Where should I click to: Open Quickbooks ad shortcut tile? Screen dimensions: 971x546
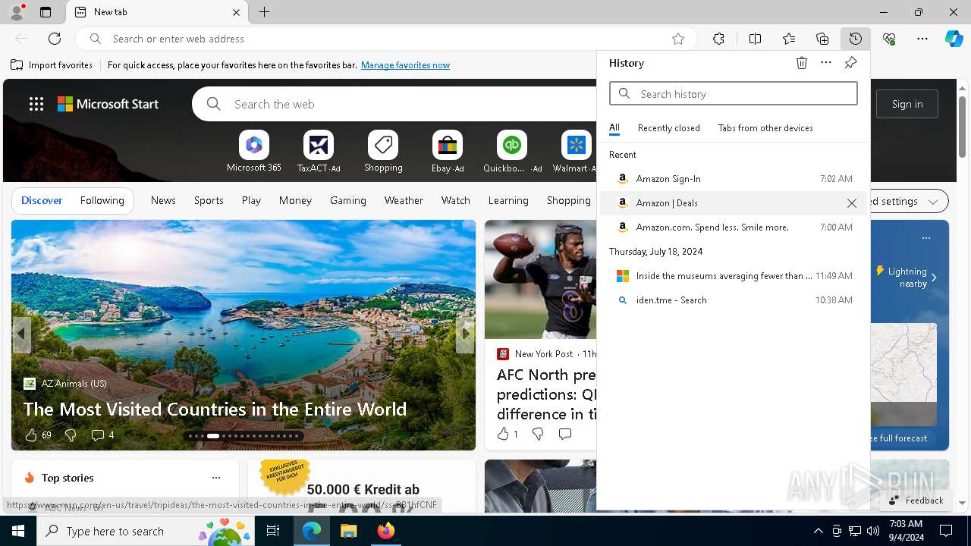pos(512,152)
